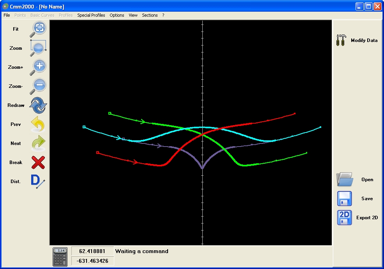Open the ? help menu

(x=163, y=15)
